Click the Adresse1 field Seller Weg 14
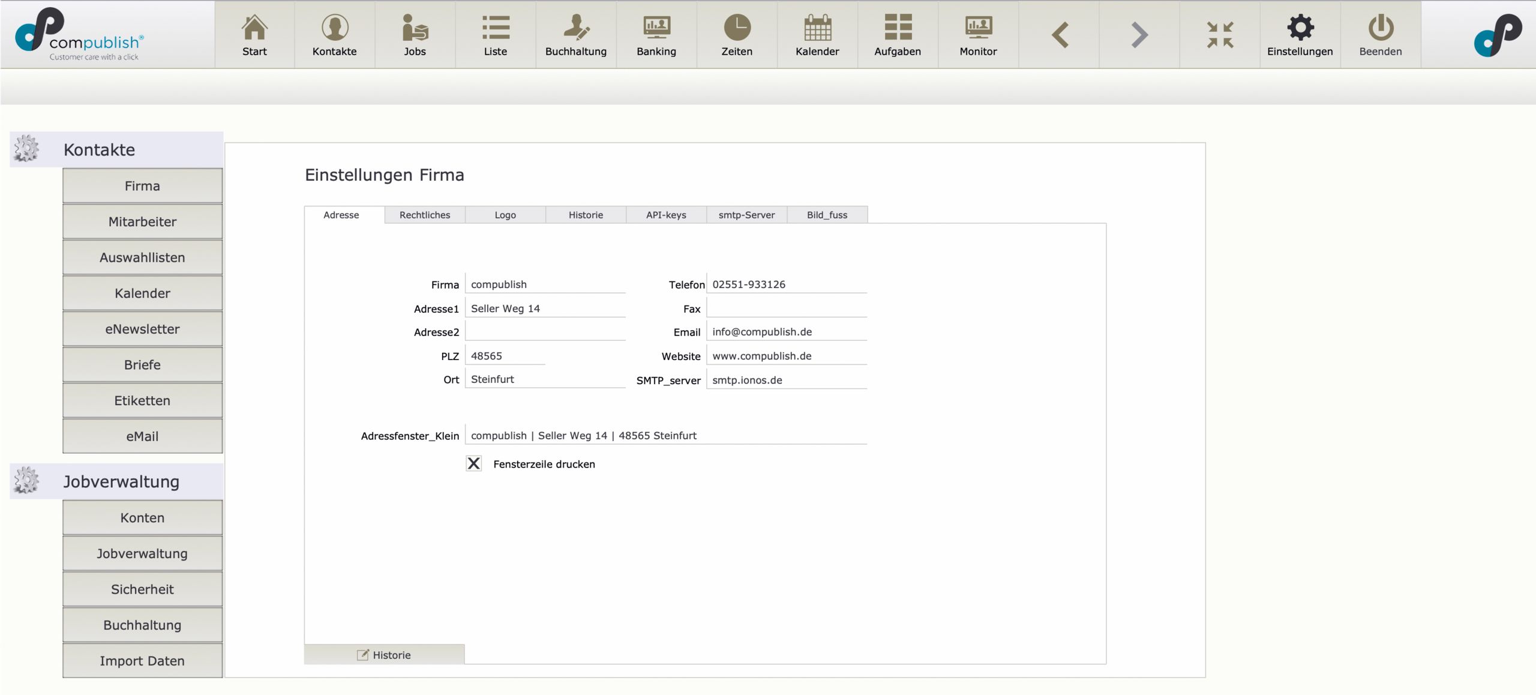 click(545, 308)
